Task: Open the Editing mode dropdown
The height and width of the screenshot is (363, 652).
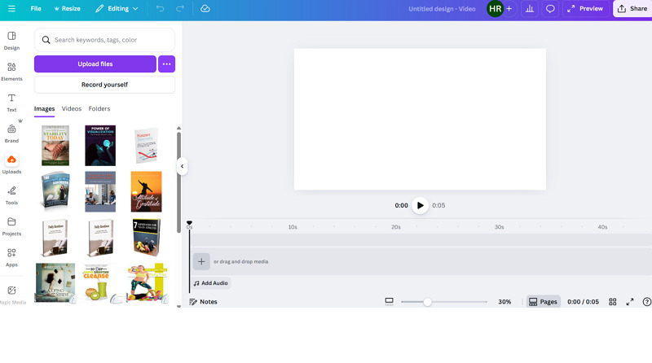Action: [117, 8]
